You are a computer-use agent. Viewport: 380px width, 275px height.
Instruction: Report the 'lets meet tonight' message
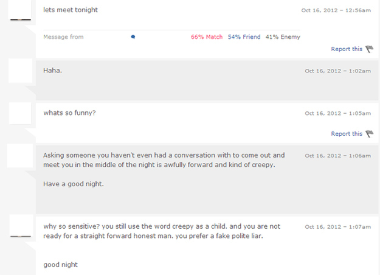tap(347, 49)
